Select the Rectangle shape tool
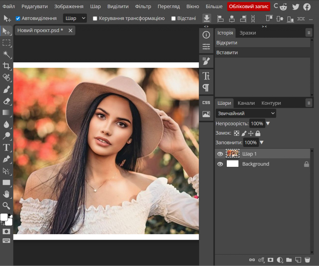 (6, 182)
